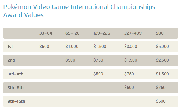Click the Award Values heading line
The width and height of the screenshot is (182, 110).
point(23,15)
